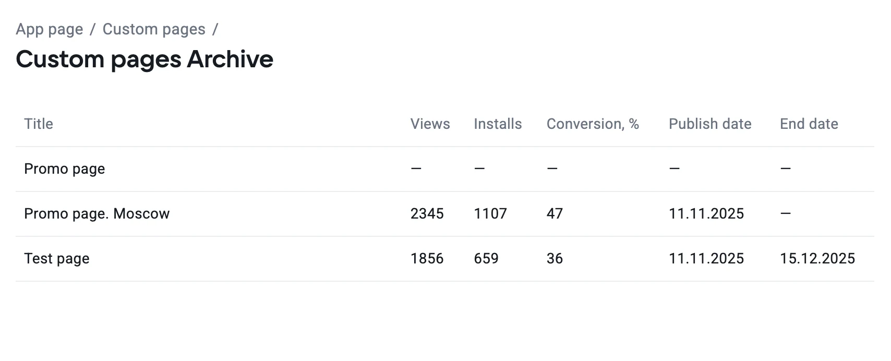Click conversion value 47
Viewport: 891px width, 361px height.
(555, 213)
